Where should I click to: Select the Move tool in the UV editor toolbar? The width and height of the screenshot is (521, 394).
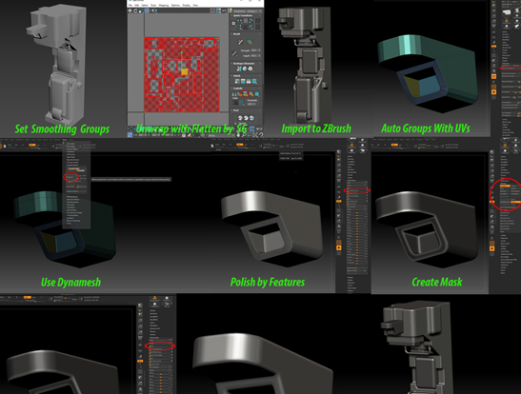point(130,10)
